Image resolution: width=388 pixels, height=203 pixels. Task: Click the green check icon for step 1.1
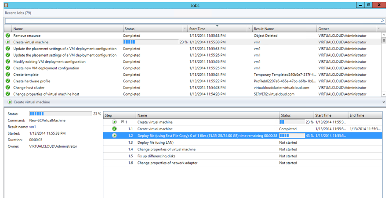click(114, 129)
